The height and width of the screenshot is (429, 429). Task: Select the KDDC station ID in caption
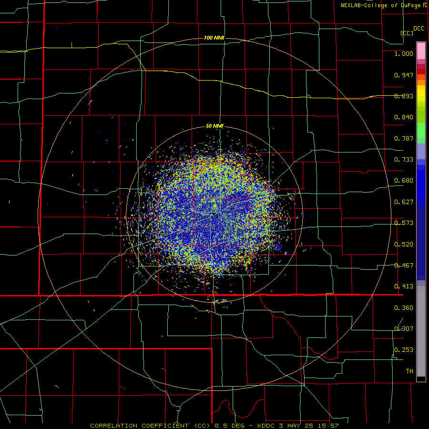(266, 426)
